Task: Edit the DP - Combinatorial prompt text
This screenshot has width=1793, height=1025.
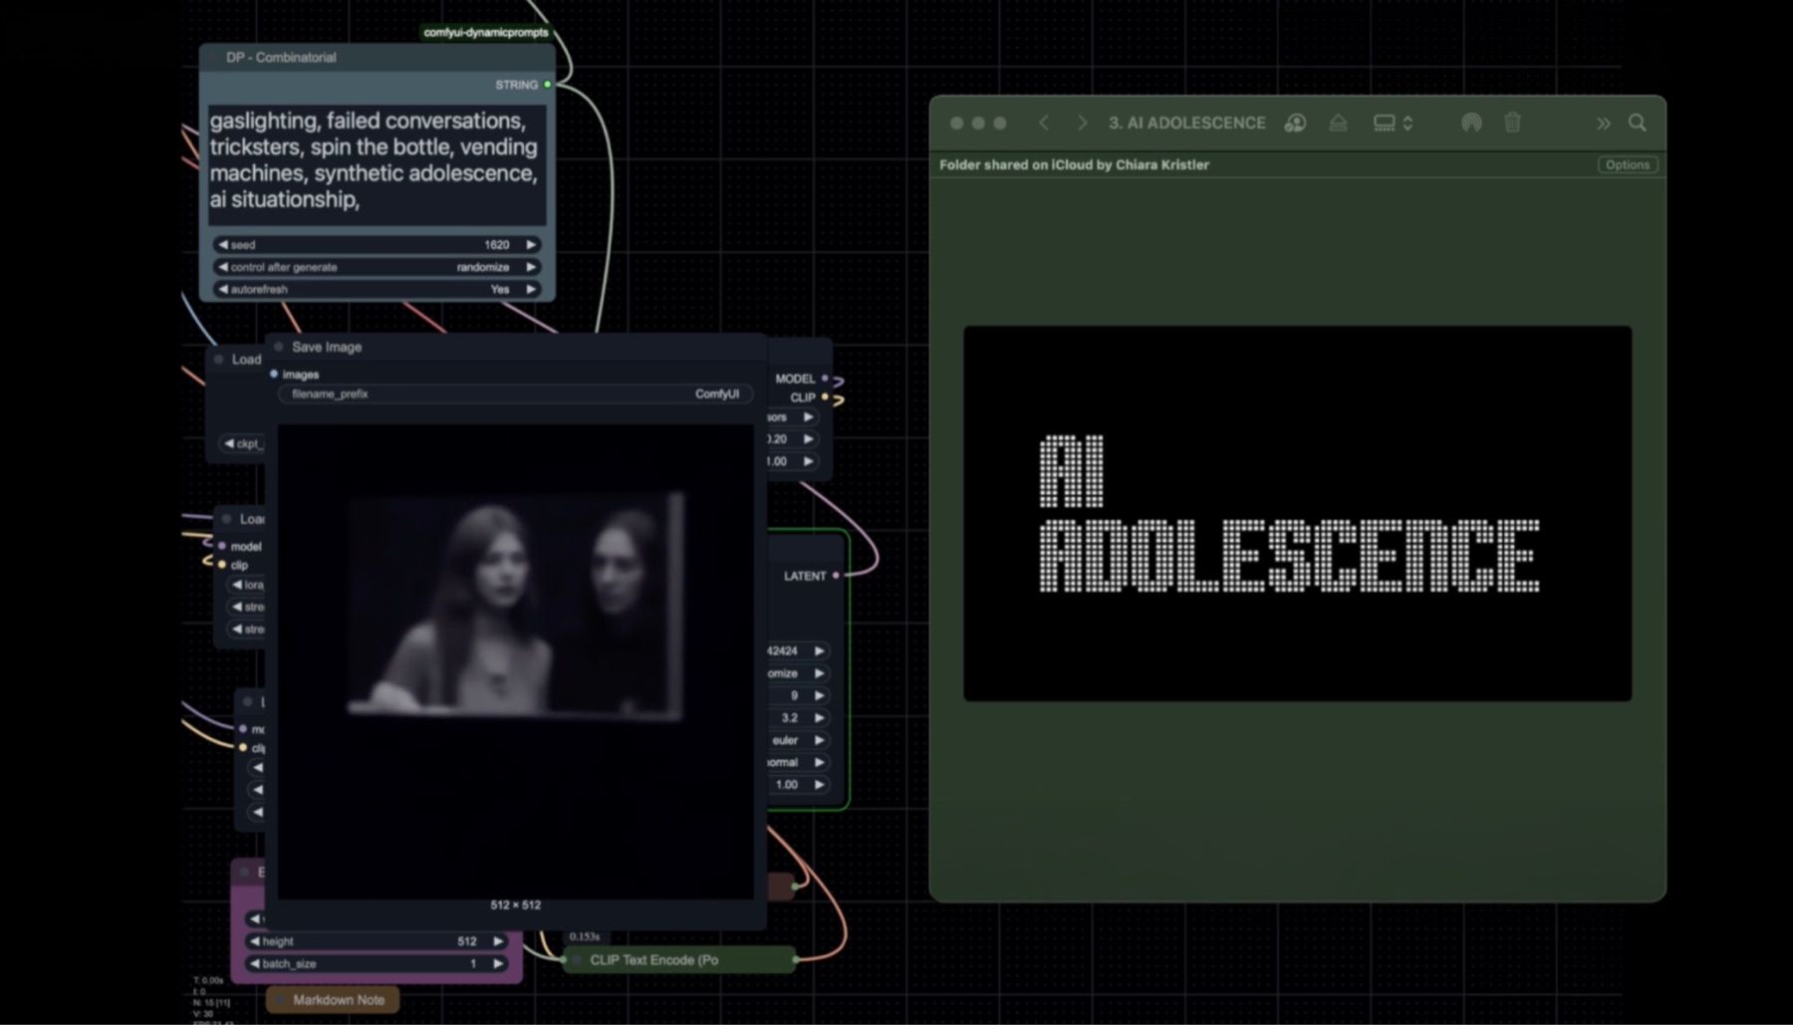Action: 377,163
